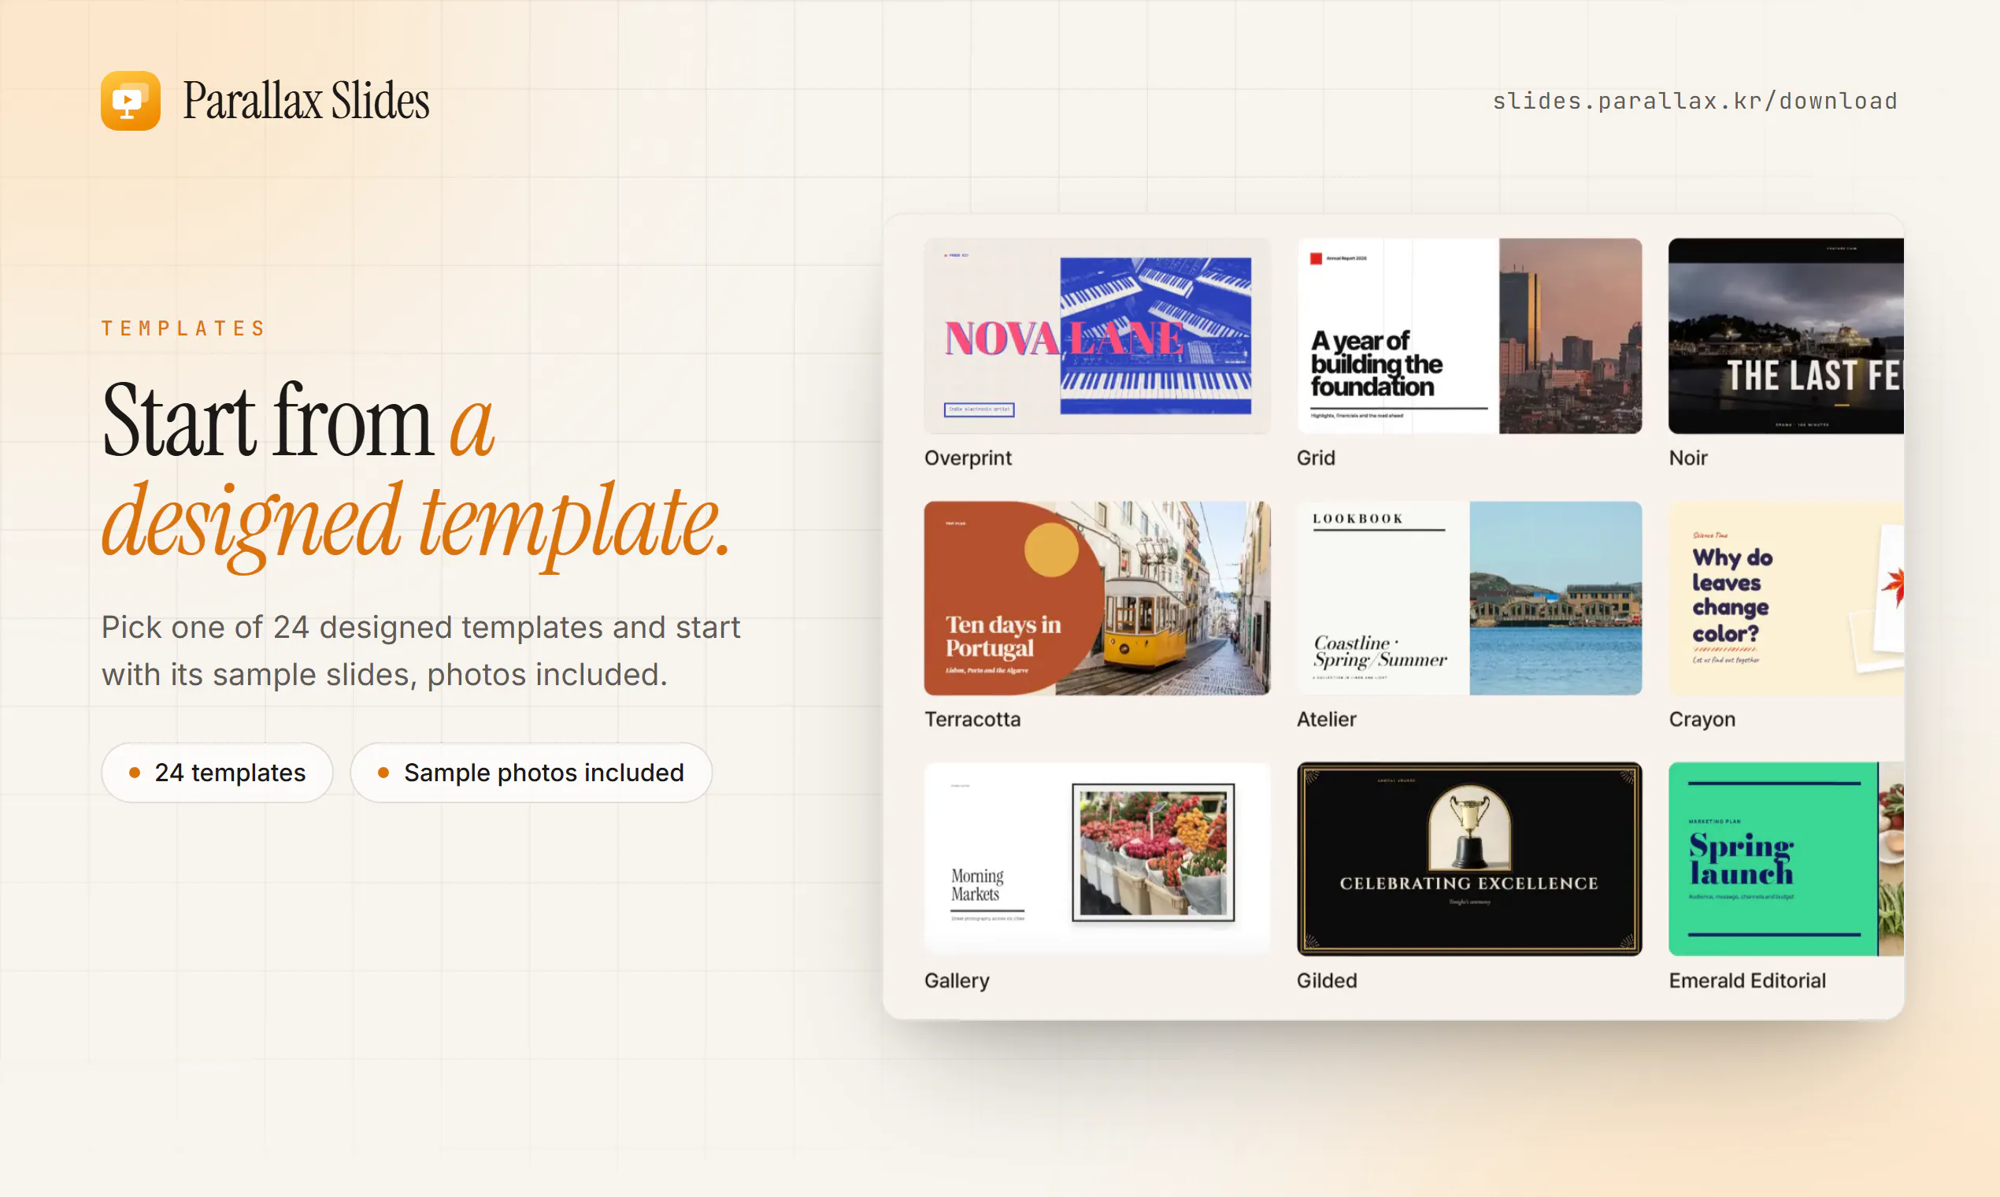Select the Terracotta template thumbnail
Image resolution: width=2000 pixels, height=1197 pixels.
[x=1097, y=598]
